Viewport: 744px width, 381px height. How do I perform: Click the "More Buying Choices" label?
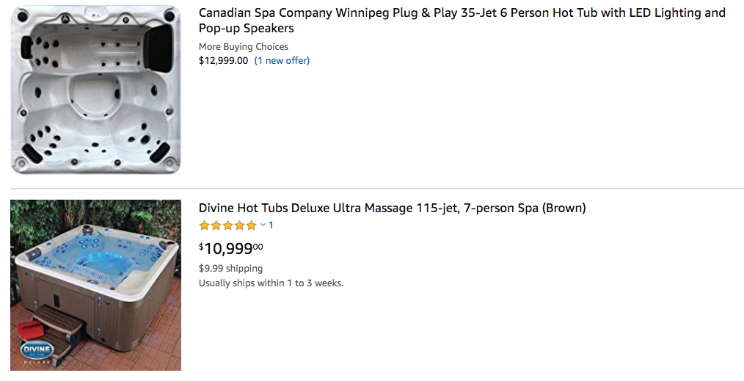[243, 47]
